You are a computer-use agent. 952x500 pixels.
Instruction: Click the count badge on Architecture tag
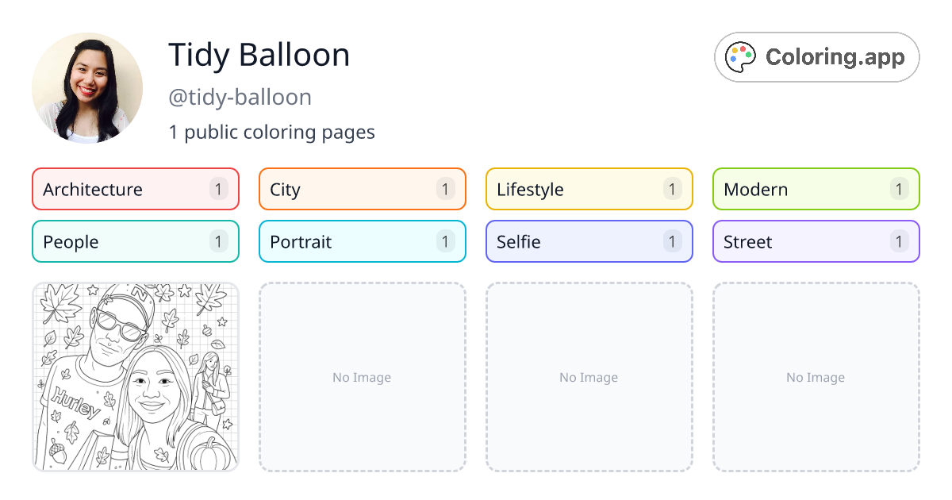click(218, 189)
